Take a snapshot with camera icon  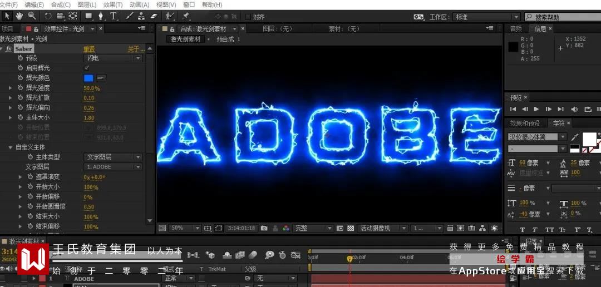(x=264, y=228)
